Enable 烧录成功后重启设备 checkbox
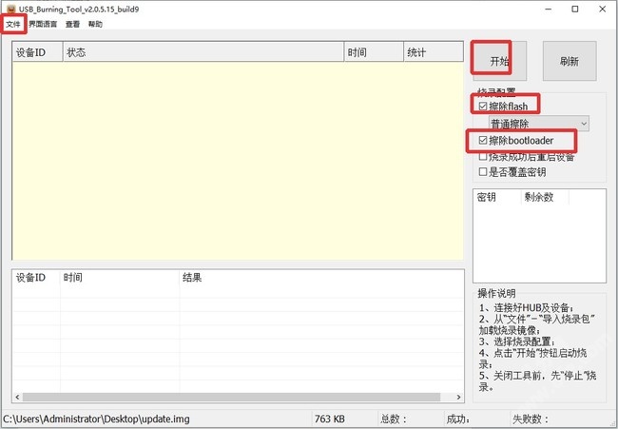 click(483, 157)
